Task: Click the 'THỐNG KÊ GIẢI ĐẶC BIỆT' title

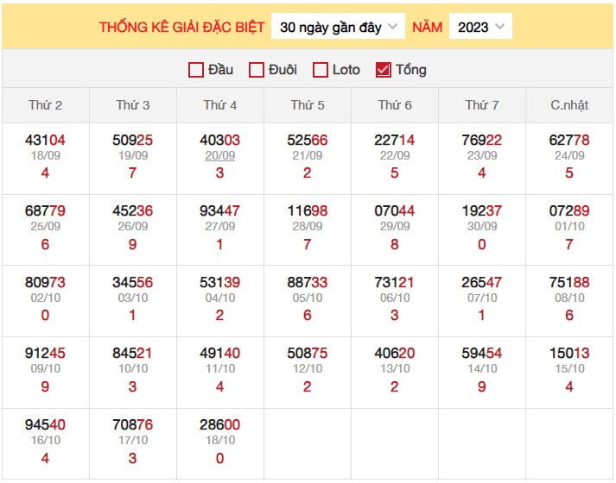Action: (181, 27)
